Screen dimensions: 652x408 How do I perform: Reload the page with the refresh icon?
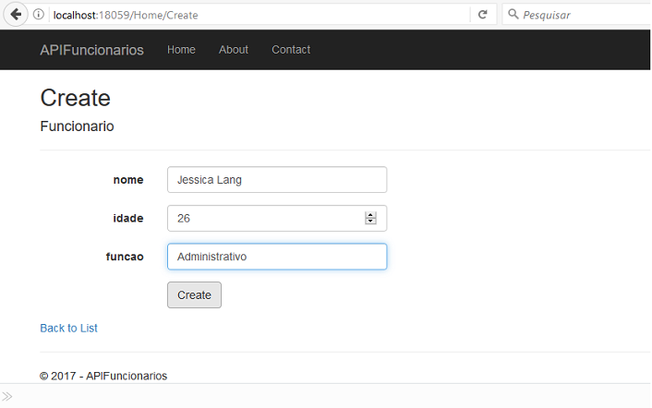pos(482,15)
